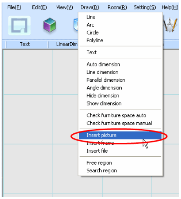The width and height of the screenshot is (181, 199).
Task: Click the colored 3D cube icon
Action: (x=50, y=25)
